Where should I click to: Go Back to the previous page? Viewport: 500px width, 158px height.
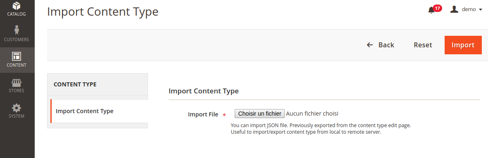[x=380, y=45]
